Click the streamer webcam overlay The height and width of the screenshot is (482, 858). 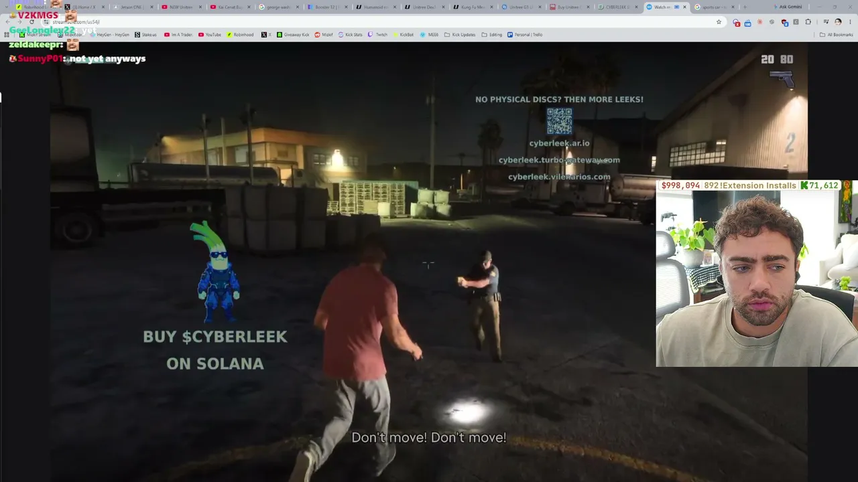pos(757,278)
